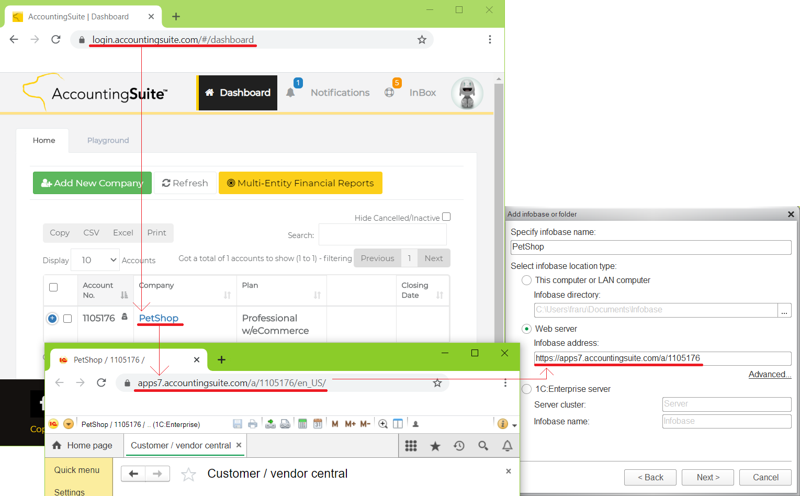800x496 pixels.
Task: Click the yellow info icon in 1C toolbar
Action: coord(503,424)
